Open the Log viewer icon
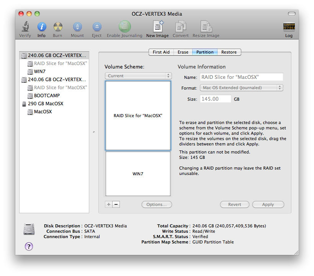The image size is (314, 276). pyautogui.click(x=289, y=26)
